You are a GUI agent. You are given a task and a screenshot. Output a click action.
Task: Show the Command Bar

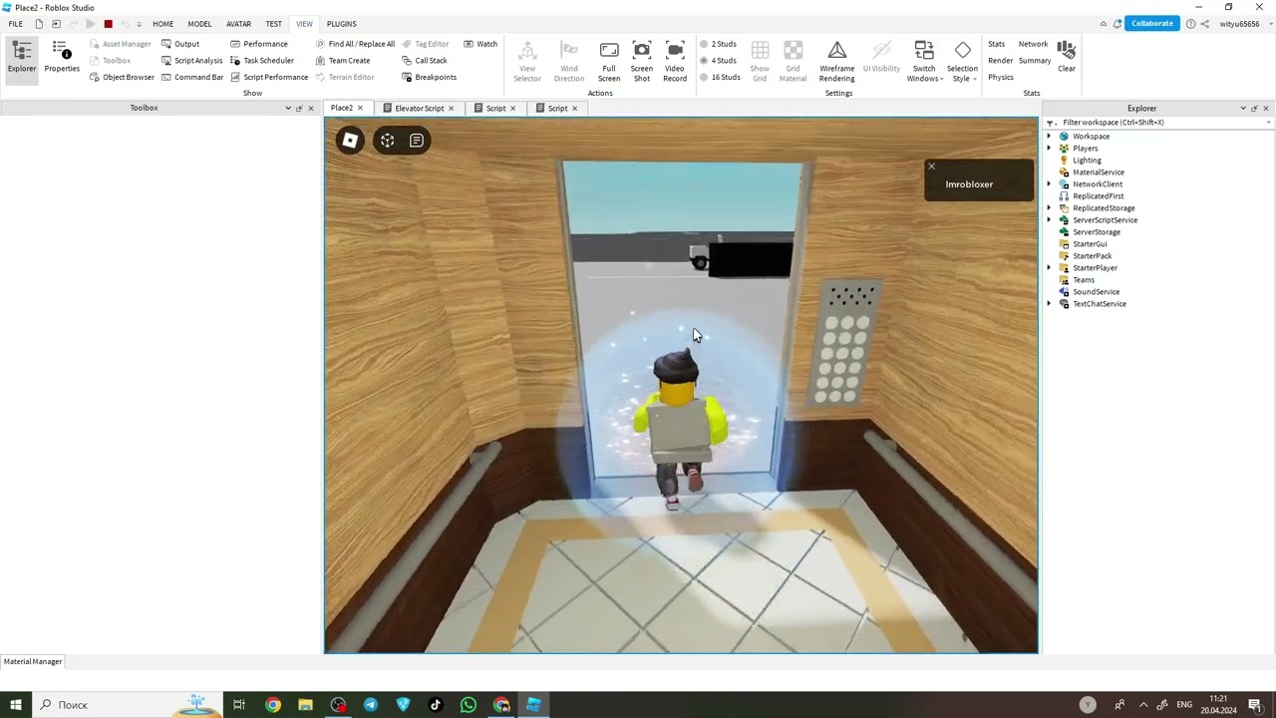[x=192, y=77]
